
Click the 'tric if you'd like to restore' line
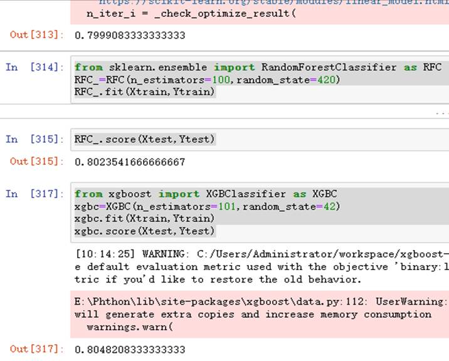[x=218, y=280]
